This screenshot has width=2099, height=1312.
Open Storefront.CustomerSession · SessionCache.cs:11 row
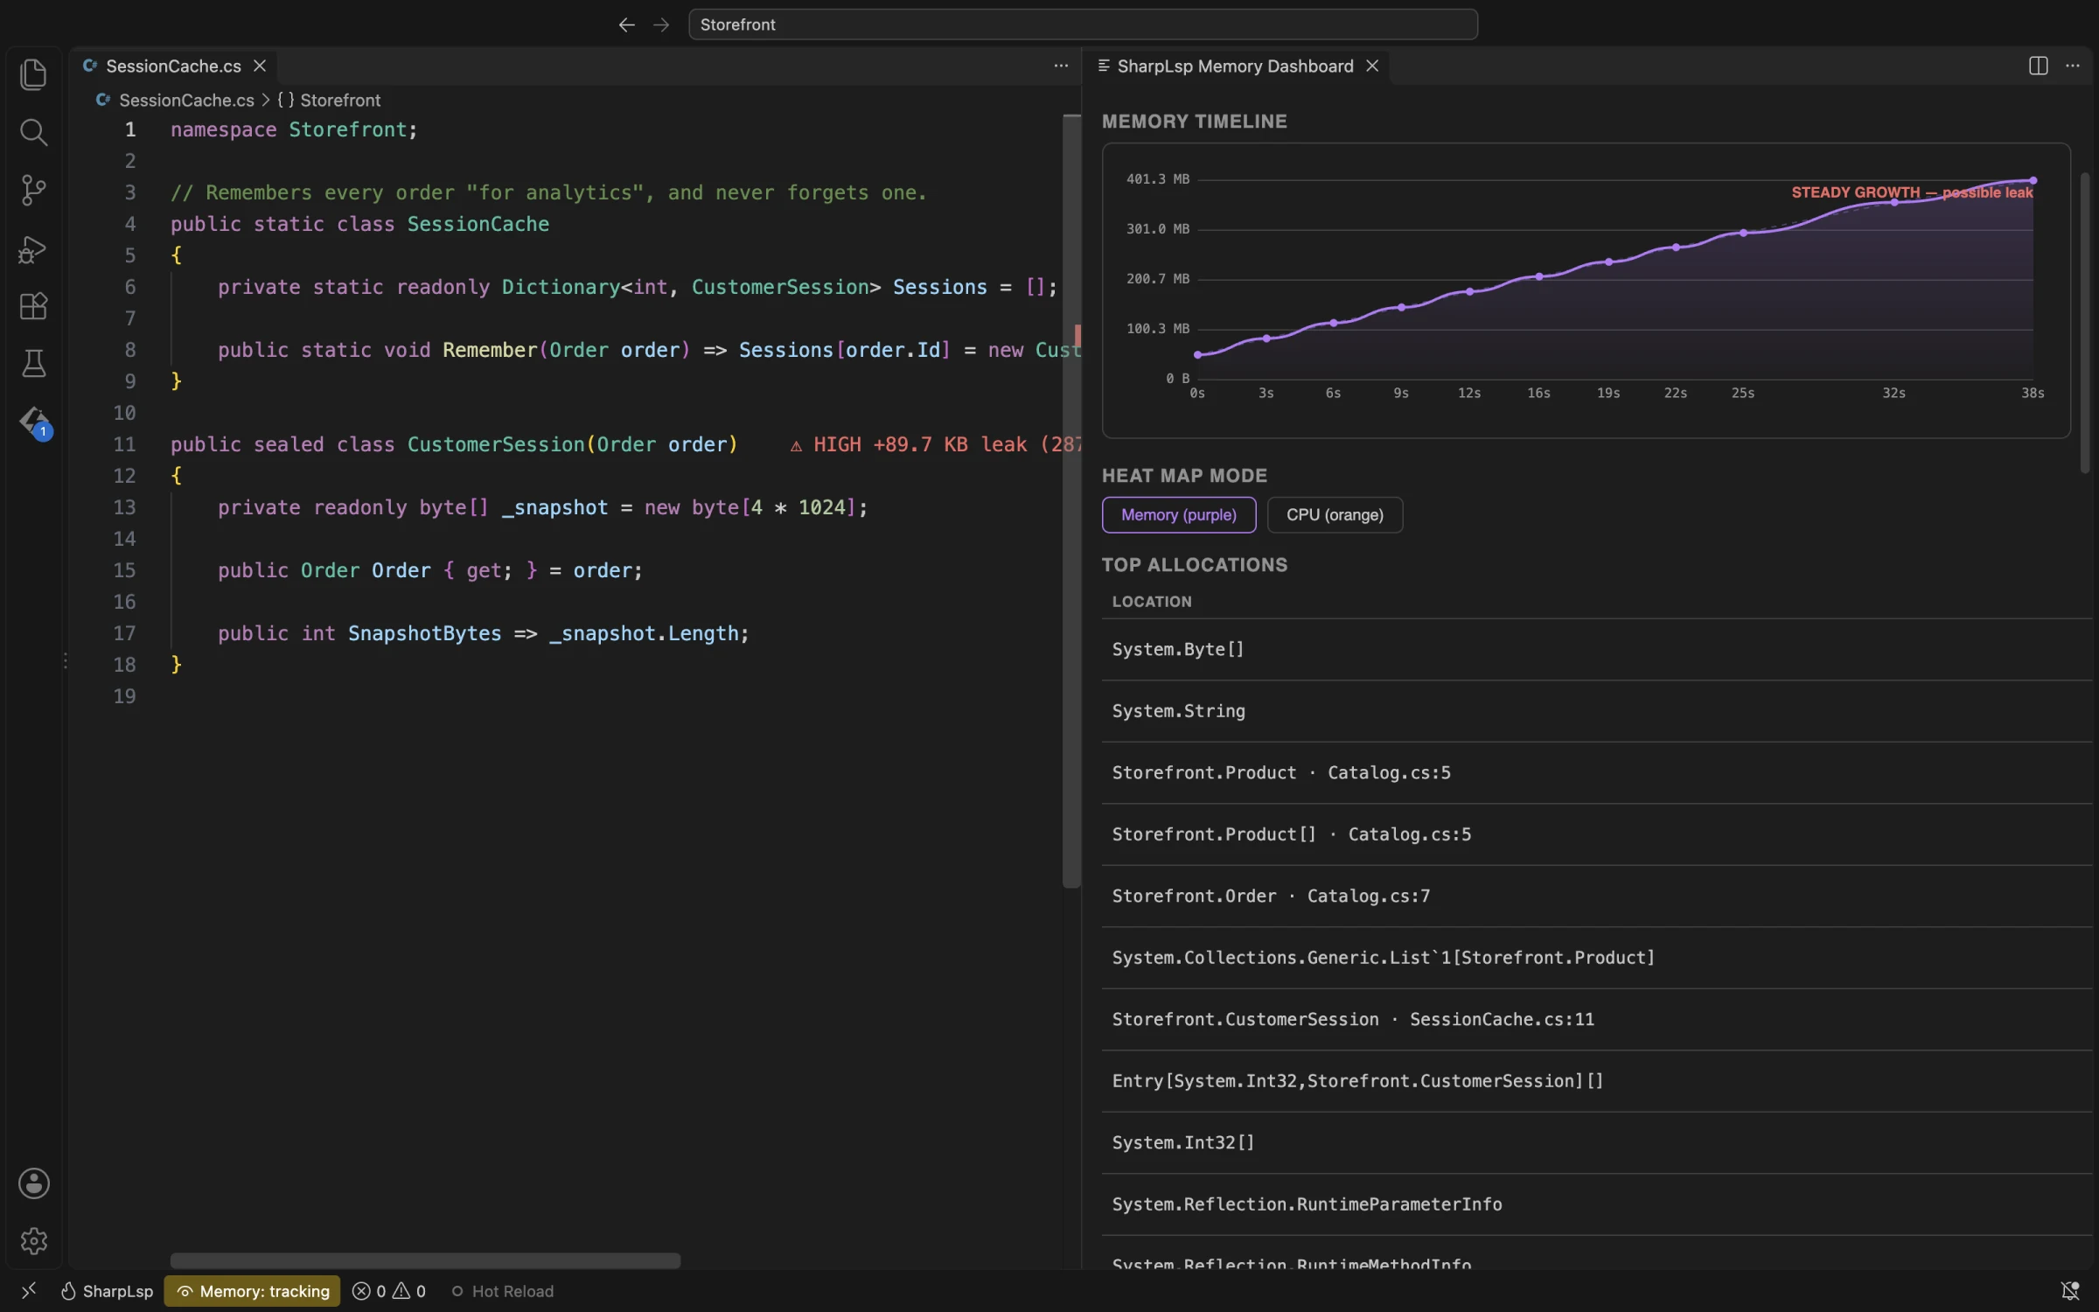pyautogui.click(x=1596, y=1020)
